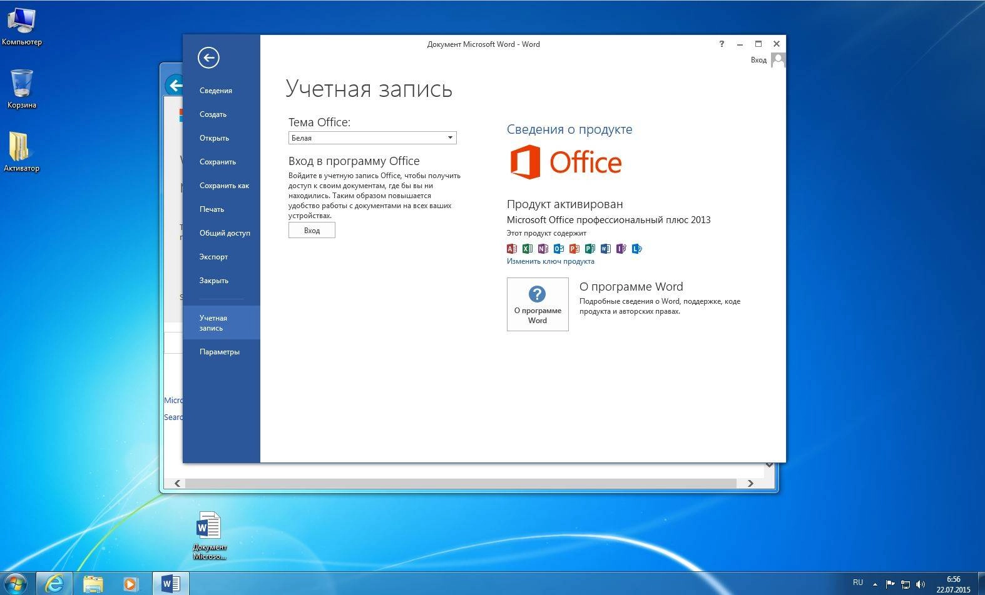
Task: Click the Вход link at top right
Action: (758, 60)
